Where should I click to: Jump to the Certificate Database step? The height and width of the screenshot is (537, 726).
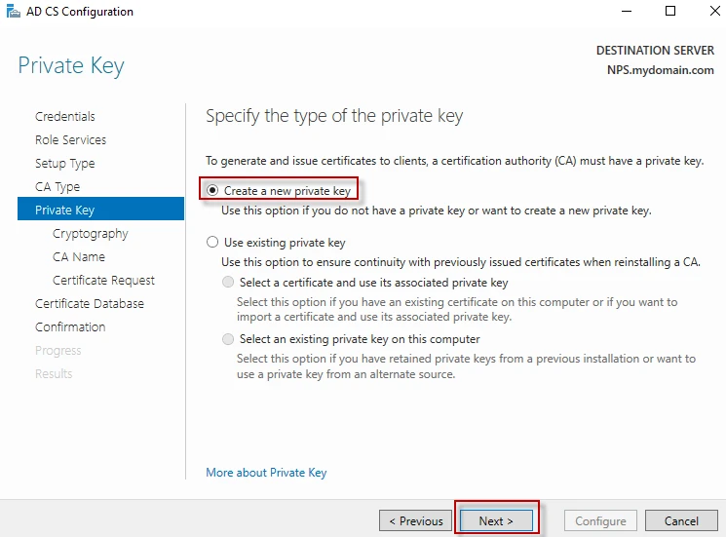(x=90, y=304)
